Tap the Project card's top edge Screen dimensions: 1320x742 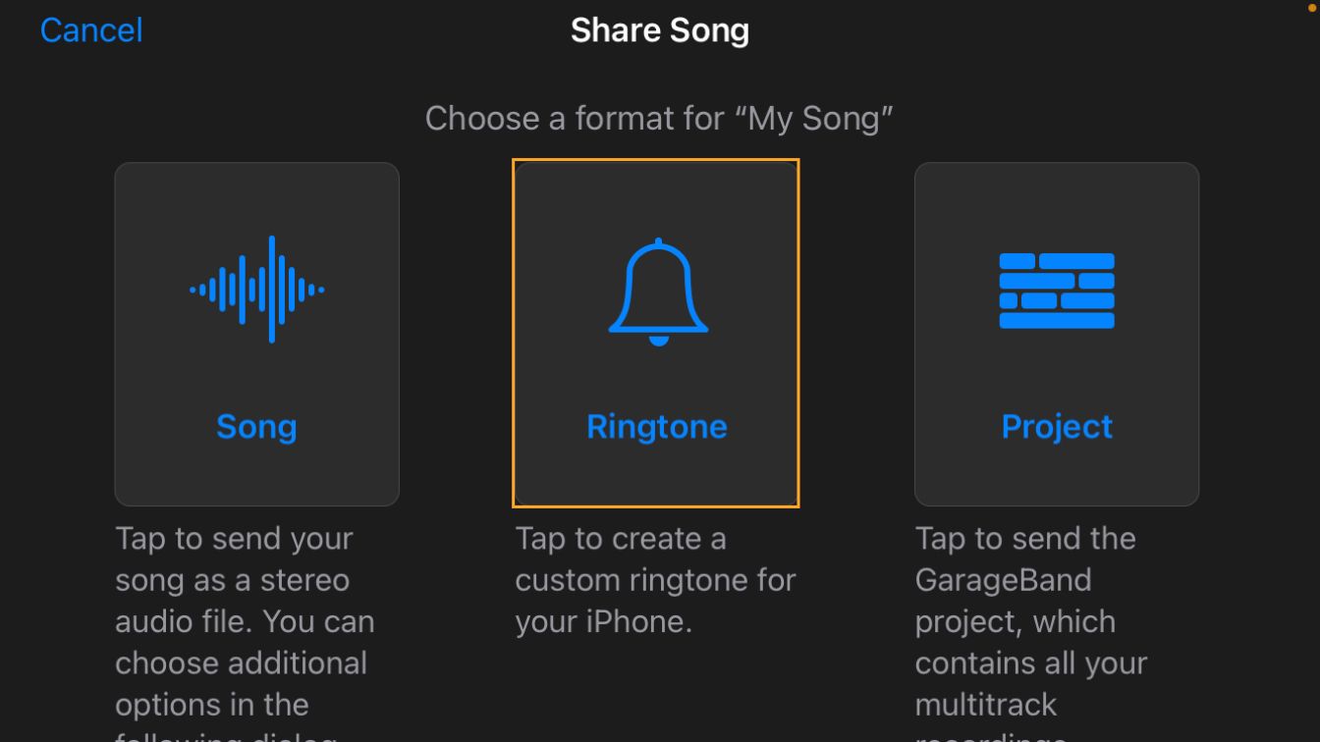(x=1057, y=165)
